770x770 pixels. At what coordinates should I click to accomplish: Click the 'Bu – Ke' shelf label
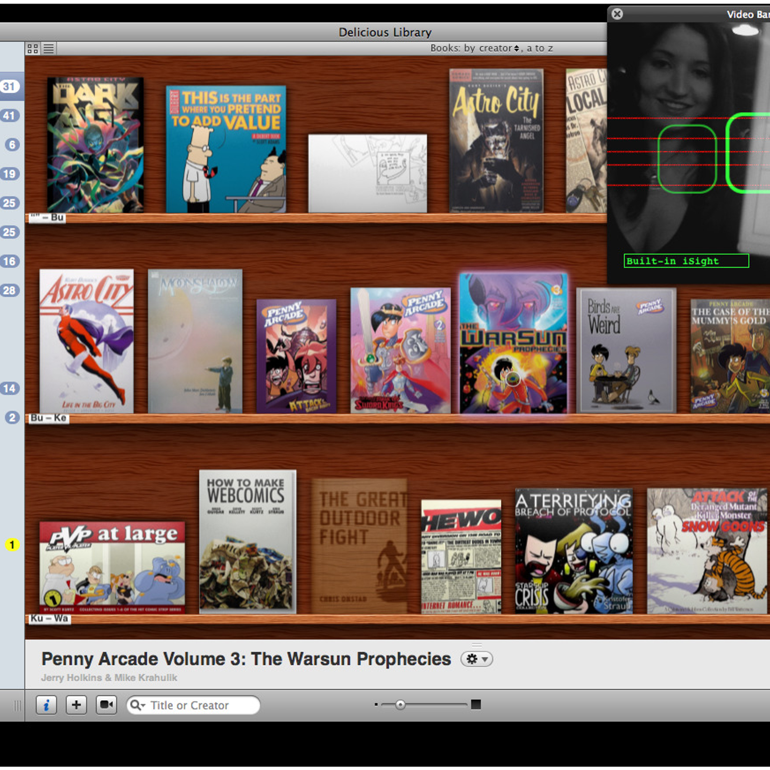pos(48,418)
